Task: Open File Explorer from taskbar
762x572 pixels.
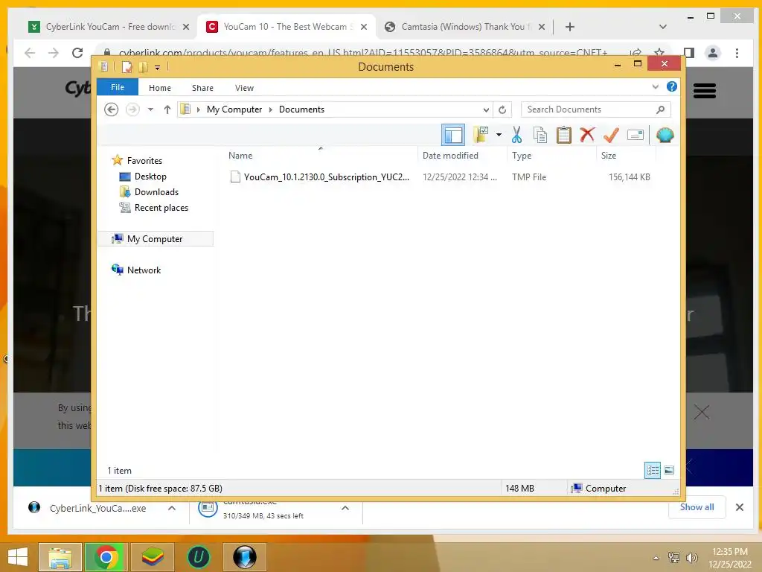Action: coord(60,557)
